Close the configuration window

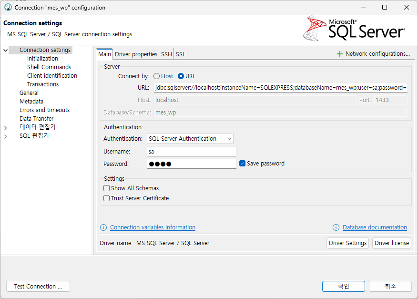pos(406,7)
